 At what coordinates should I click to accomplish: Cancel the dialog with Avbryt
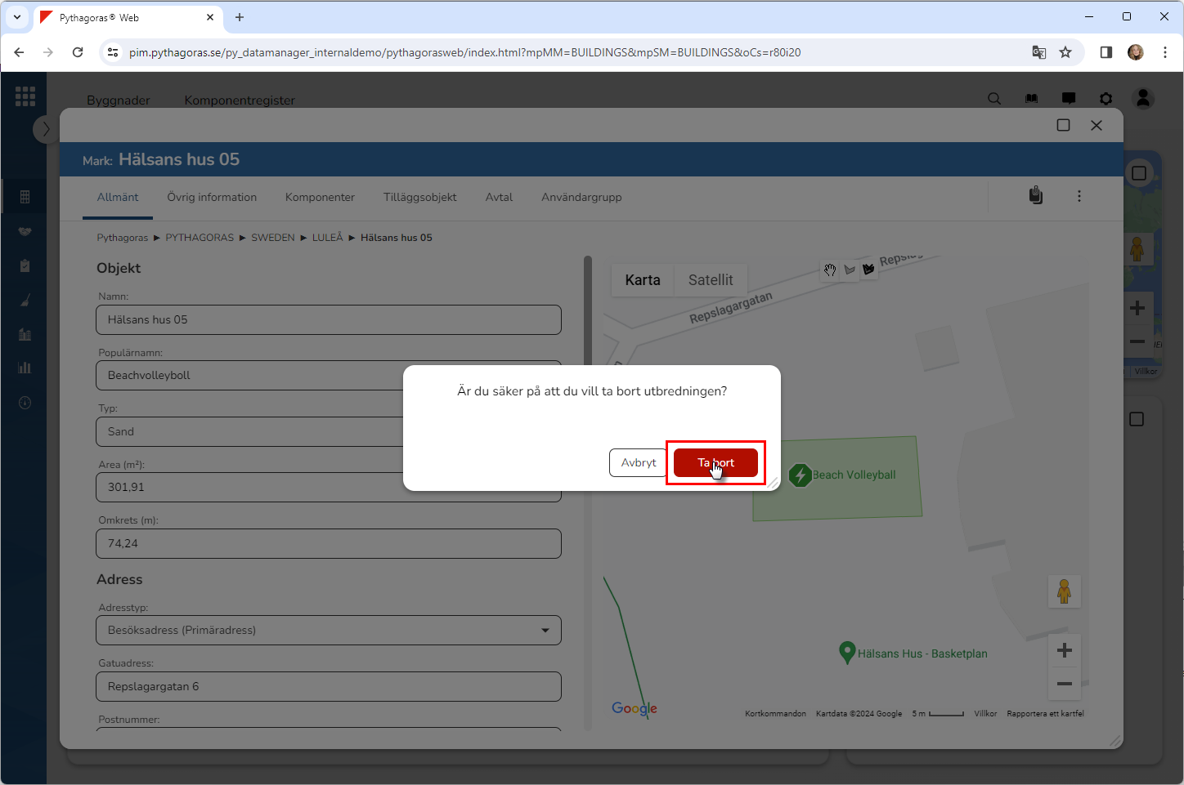click(638, 462)
